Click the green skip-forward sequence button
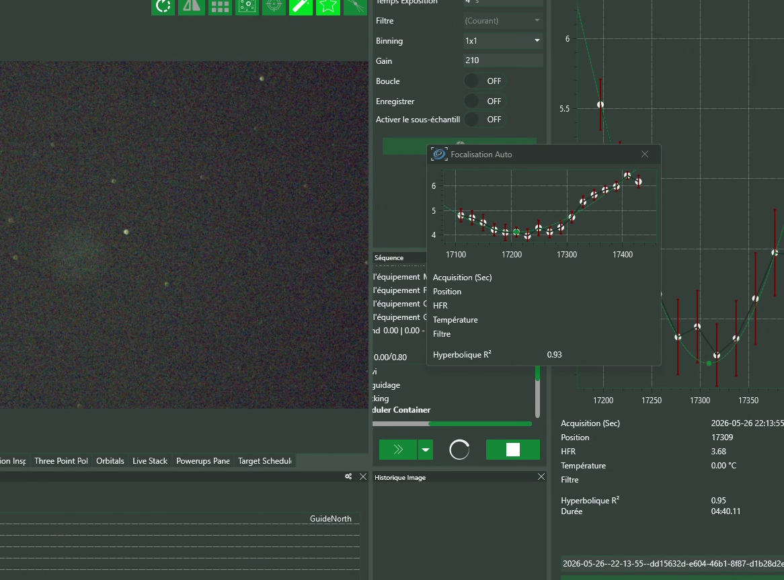 click(398, 450)
